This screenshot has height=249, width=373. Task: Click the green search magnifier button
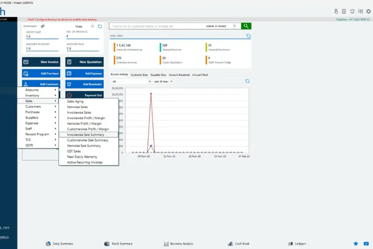pos(246,26)
